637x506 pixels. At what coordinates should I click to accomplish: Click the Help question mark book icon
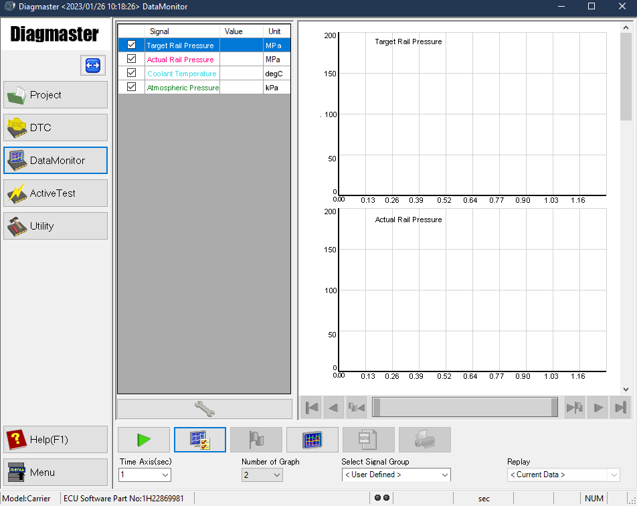17,440
